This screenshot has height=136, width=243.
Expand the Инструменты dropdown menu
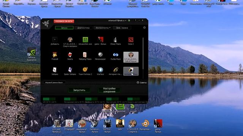point(103,28)
